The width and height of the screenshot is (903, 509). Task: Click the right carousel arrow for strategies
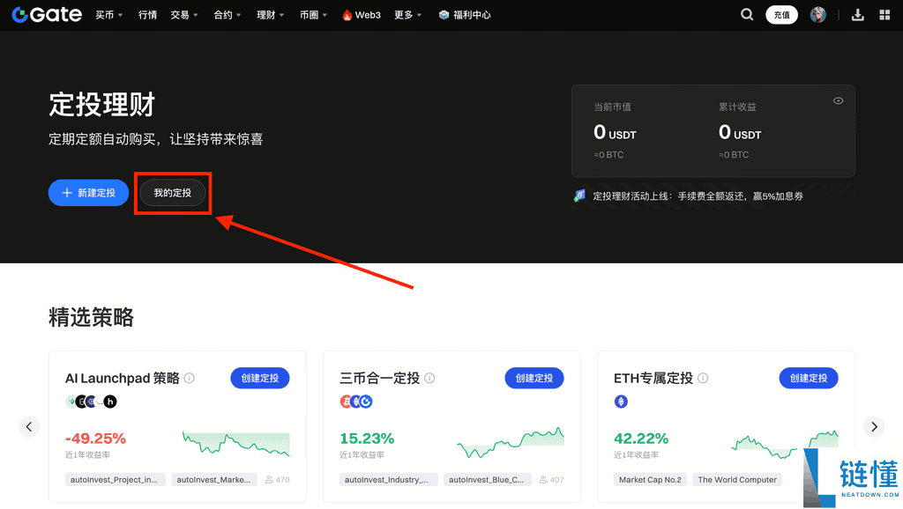click(x=873, y=426)
